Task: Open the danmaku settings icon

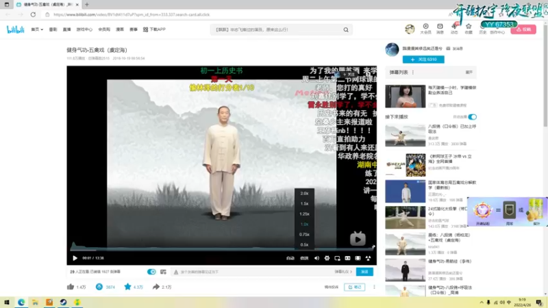Action: pyautogui.click(x=163, y=272)
